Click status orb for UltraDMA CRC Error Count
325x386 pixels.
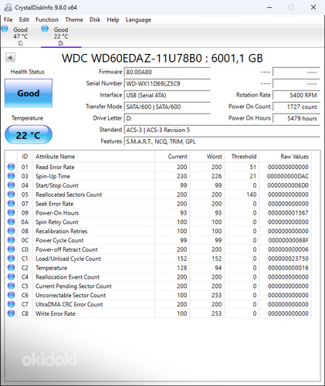click(11, 304)
